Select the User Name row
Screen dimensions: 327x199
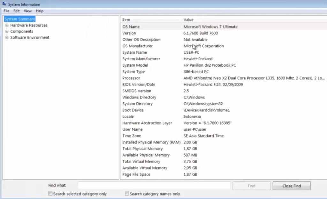(224, 129)
